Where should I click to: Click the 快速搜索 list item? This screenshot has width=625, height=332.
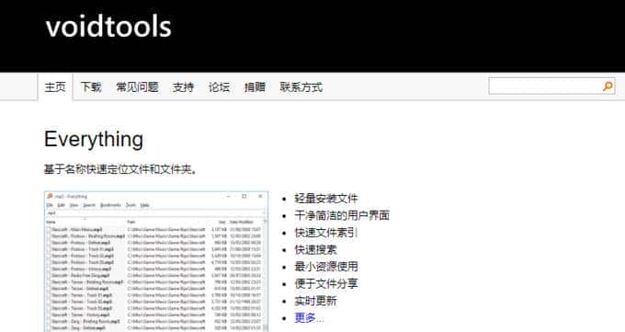point(315,250)
